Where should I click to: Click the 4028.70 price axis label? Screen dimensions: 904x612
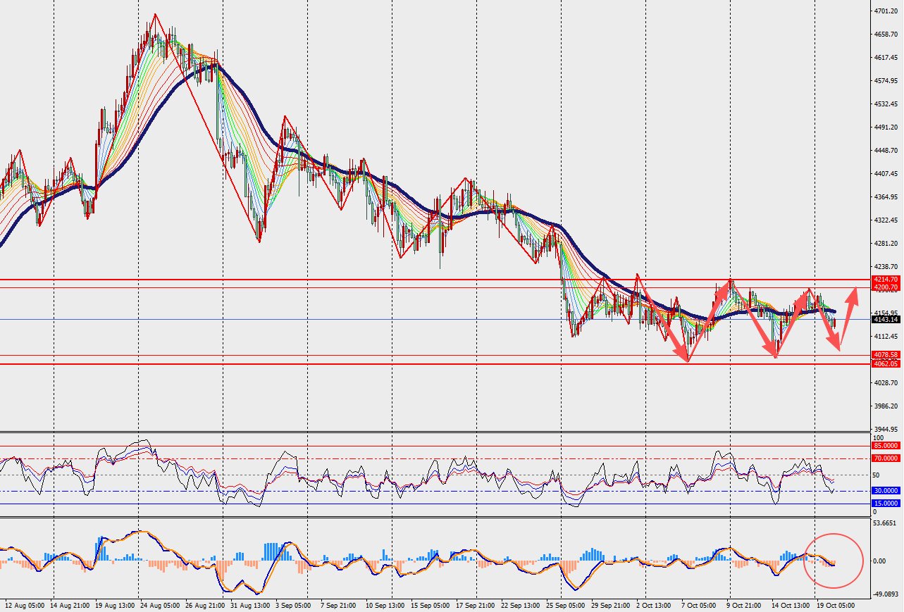click(886, 383)
